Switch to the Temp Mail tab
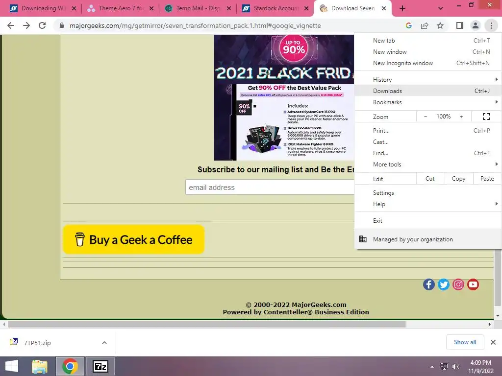502x376 pixels. pyautogui.click(x=198, y=8)
